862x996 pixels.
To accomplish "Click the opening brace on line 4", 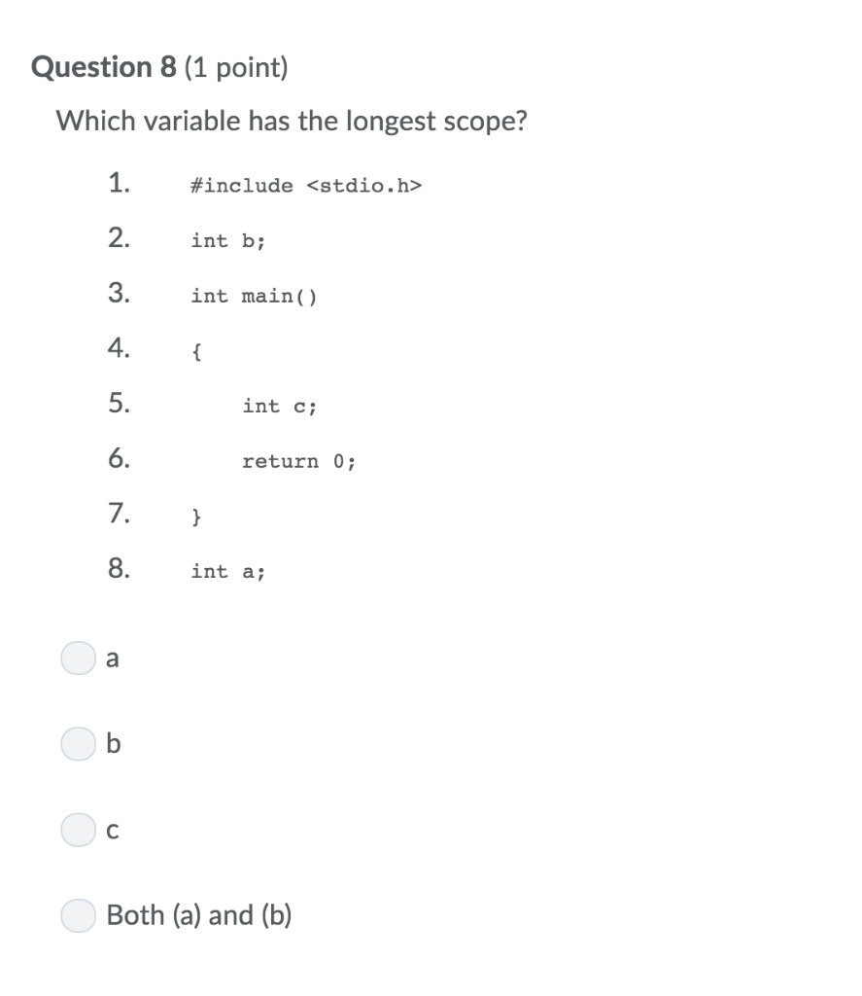I will 195,350.
